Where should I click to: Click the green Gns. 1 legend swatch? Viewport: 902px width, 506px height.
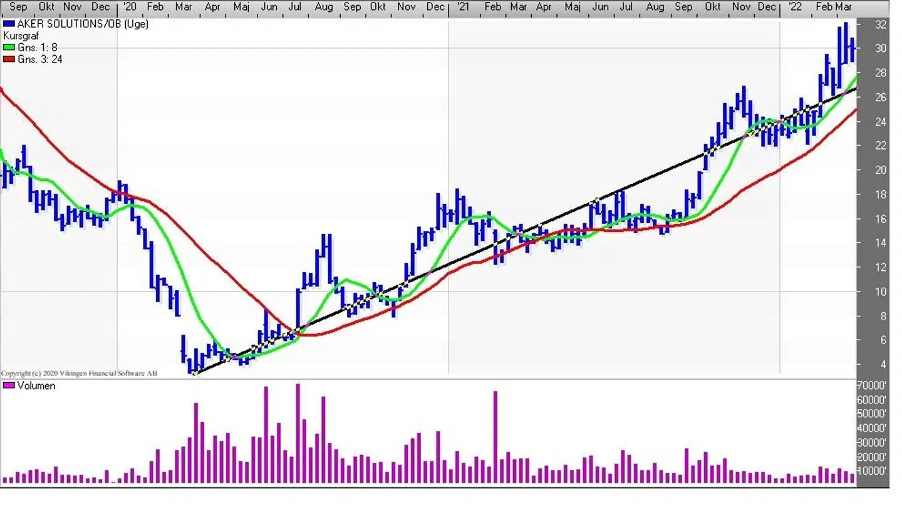pos(8,48)
